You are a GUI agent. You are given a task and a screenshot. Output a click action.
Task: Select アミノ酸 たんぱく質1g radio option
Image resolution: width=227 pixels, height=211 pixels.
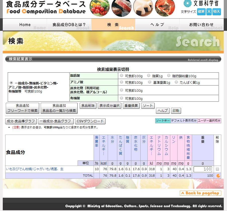[176, 82]
